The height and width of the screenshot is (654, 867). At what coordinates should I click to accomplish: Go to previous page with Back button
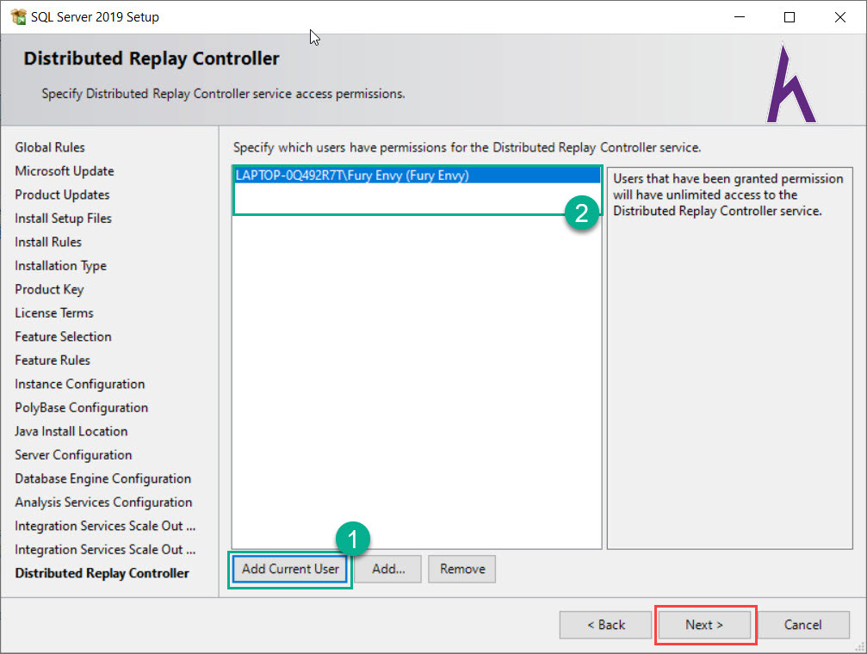tap(605, 625)
